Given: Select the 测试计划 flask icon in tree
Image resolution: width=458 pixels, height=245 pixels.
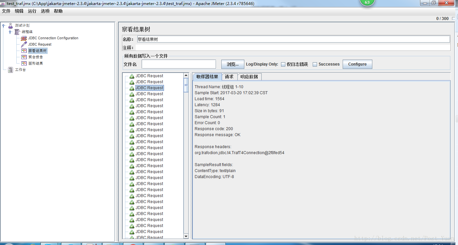Looking at the screenshot, I should point(11,26).
